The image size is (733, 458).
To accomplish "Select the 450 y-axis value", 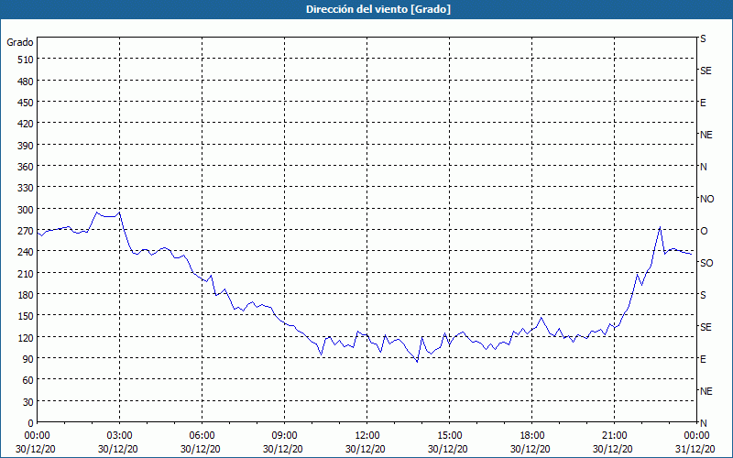I will click(x=26, y=103).
